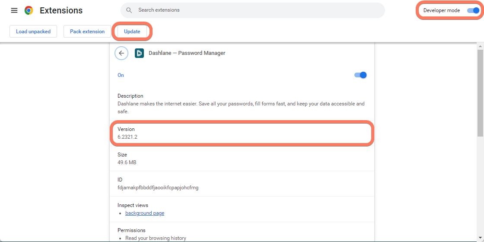This screenshot has width=484, height=242.
Task: Click the Developer mode label
Action: (442, 10)
